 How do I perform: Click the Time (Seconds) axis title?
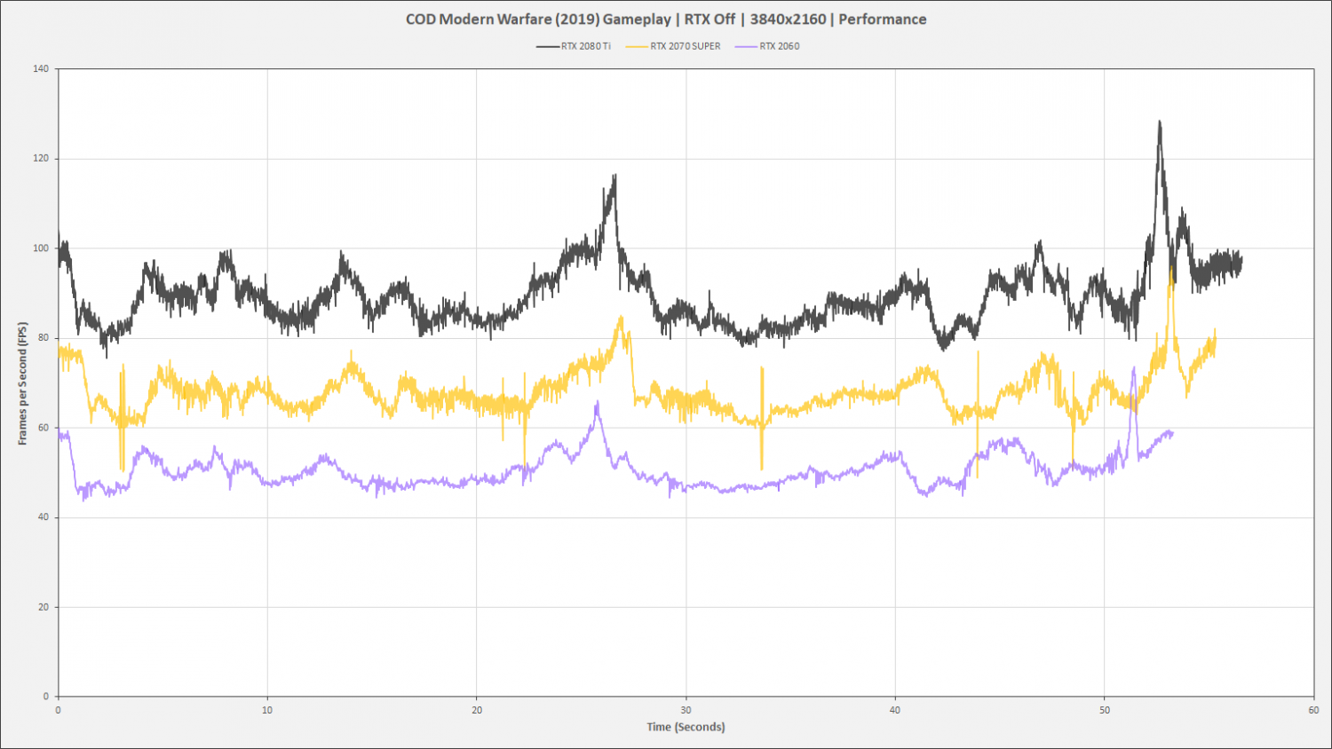click(686, 727)
